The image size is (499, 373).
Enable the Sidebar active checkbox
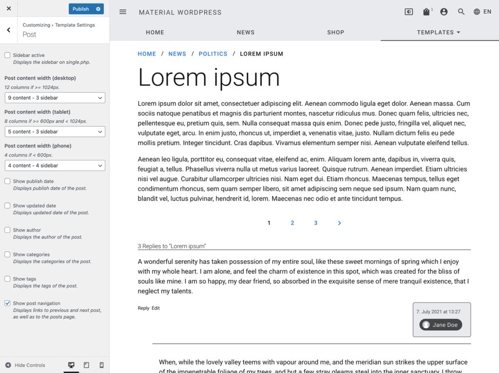coord(7,55)
